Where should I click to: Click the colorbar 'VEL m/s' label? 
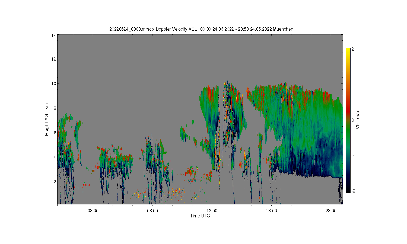[x=358, y=120]
